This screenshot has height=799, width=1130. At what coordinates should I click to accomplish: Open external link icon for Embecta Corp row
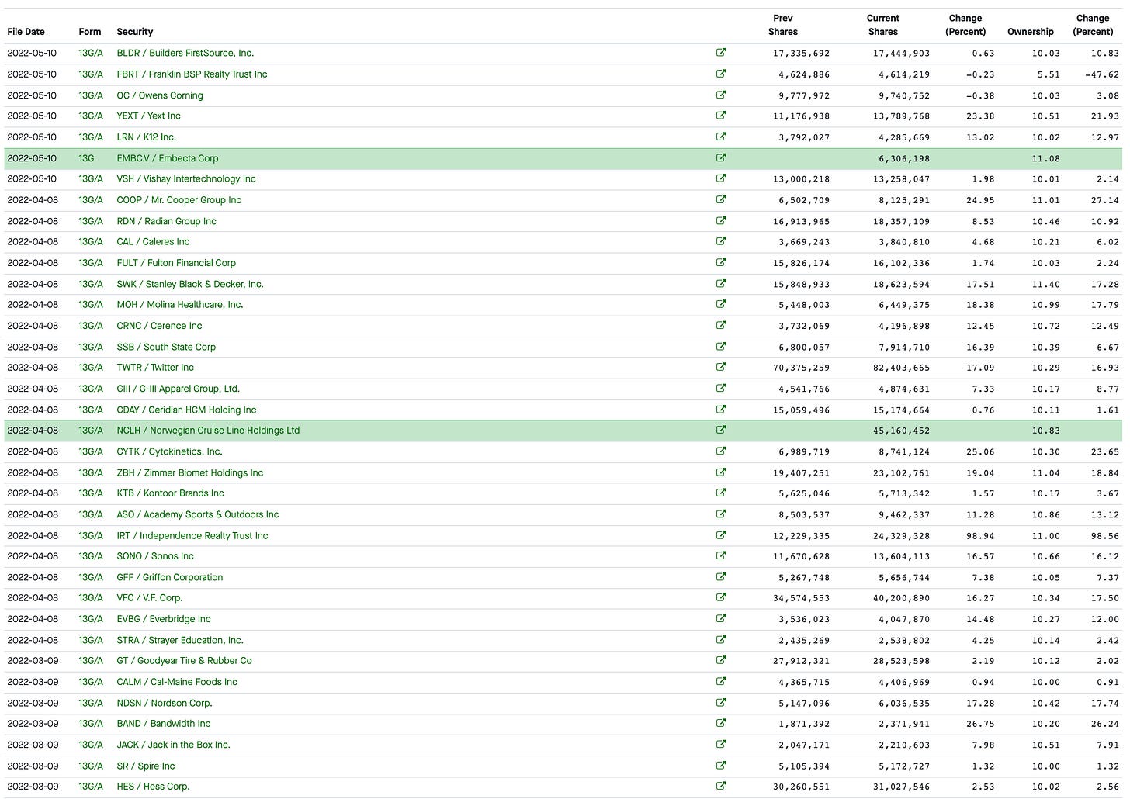tap(721, 157)
